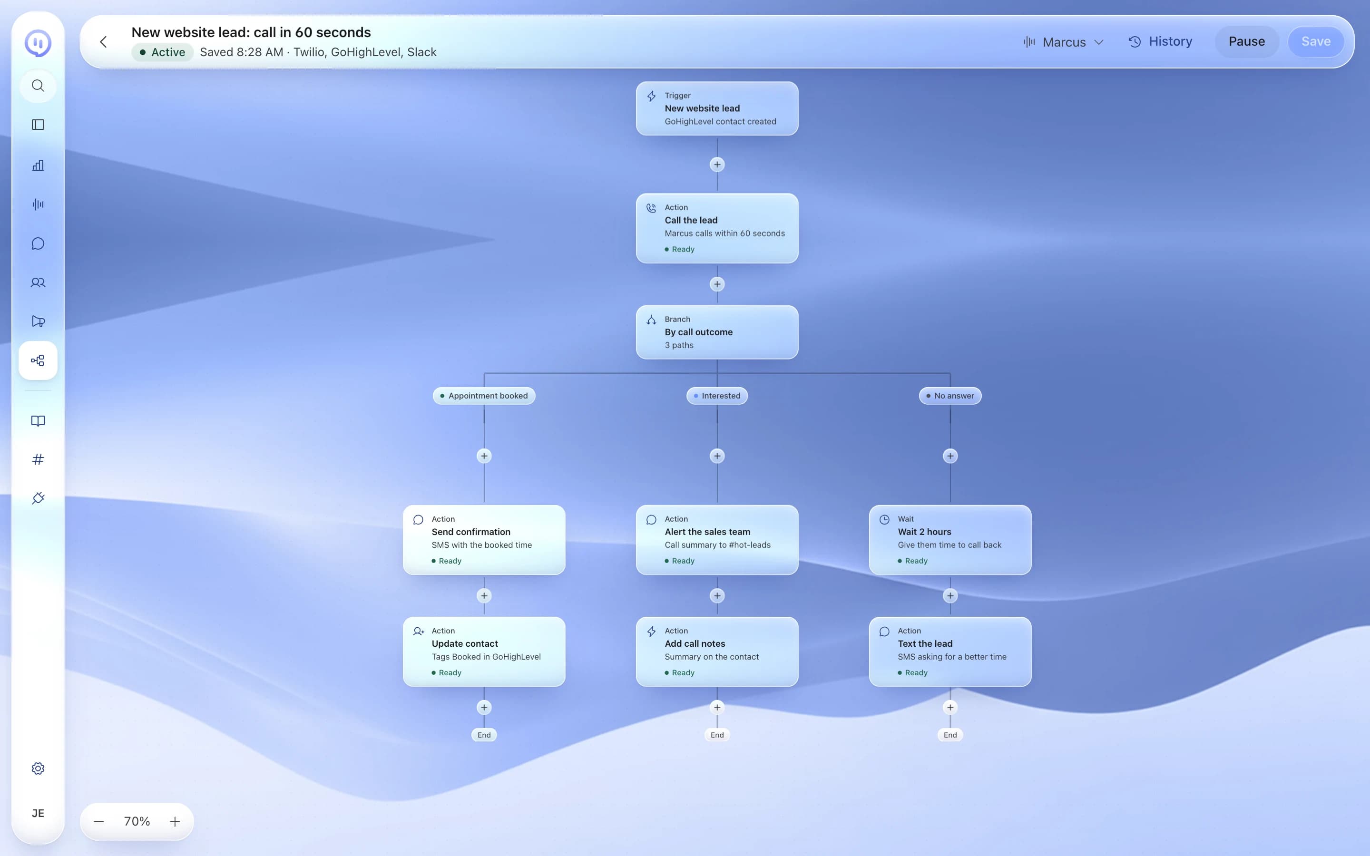Open the contacts people icon
Screen dimensions: 1370x856
(38, 282)
